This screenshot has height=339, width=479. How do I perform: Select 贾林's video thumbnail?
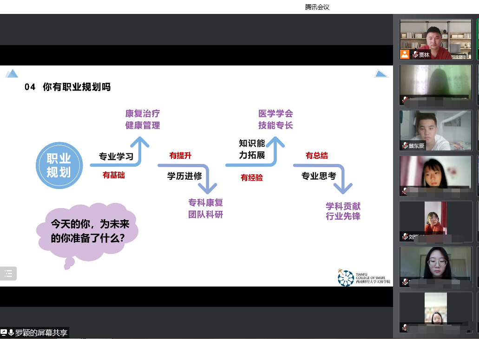click(x=435, y=37)
